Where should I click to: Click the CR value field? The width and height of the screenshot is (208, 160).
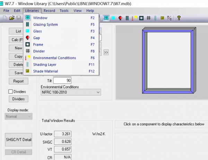click(63, 157)
